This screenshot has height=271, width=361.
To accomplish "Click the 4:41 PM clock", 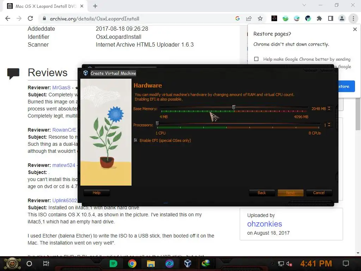I will tap(316, 263).
